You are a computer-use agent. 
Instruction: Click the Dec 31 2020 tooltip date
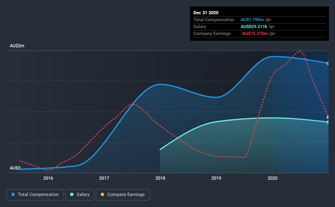206,13
